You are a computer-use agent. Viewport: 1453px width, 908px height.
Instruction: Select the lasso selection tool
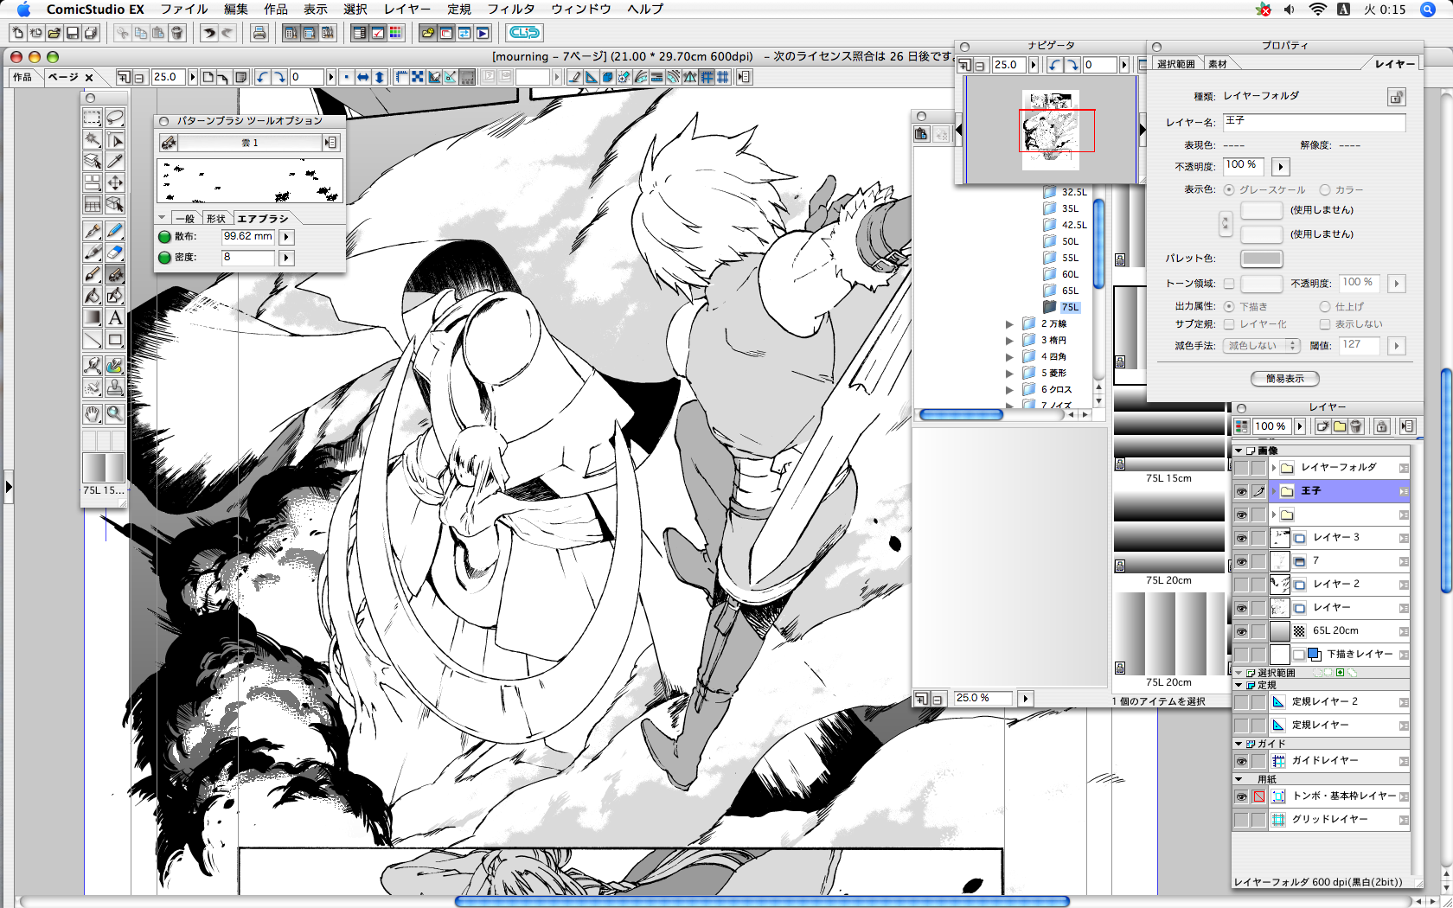tap(115, 118)
